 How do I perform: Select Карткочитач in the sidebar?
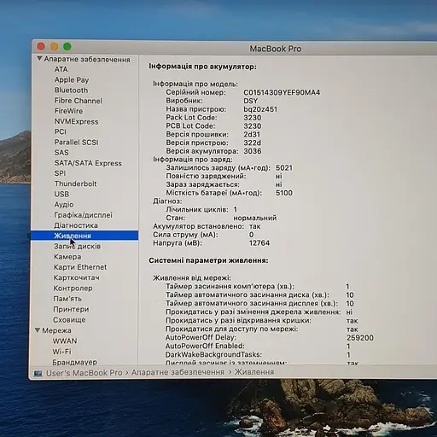pyautogui.click(x=77, y=277)
